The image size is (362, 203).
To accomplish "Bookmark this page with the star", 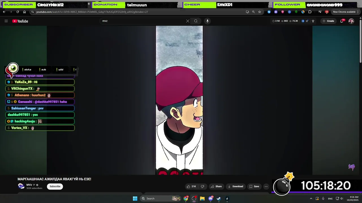I will tap(260, 12).
